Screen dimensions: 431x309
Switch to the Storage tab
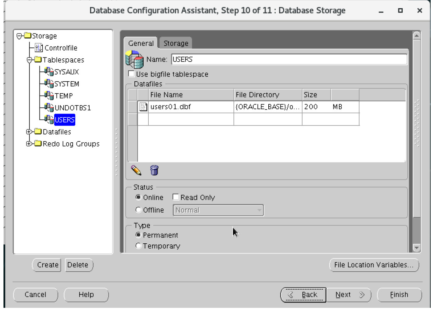click(176, 44)
